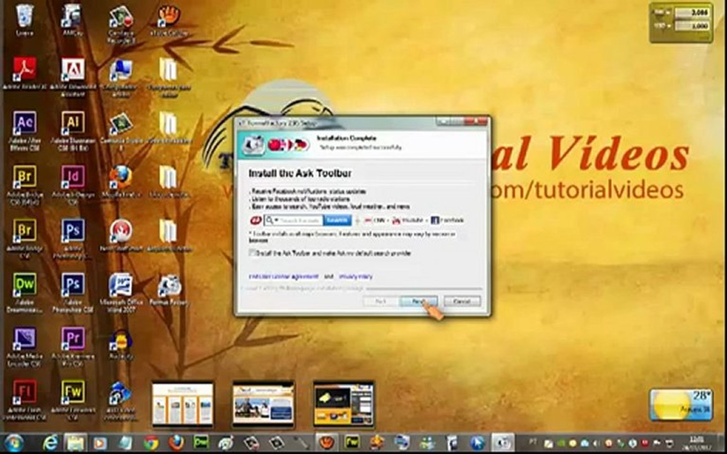This screenshot has height=454, width=727.
Task: Select the orange hand desktop icon
Action: point(168,20)
